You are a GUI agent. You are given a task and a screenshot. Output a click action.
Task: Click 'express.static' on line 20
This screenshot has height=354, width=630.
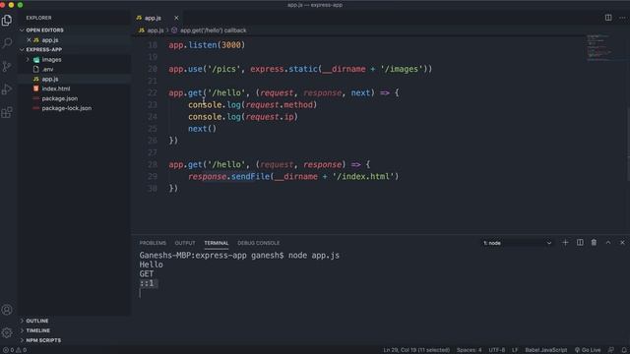click(x=284, y=69)
